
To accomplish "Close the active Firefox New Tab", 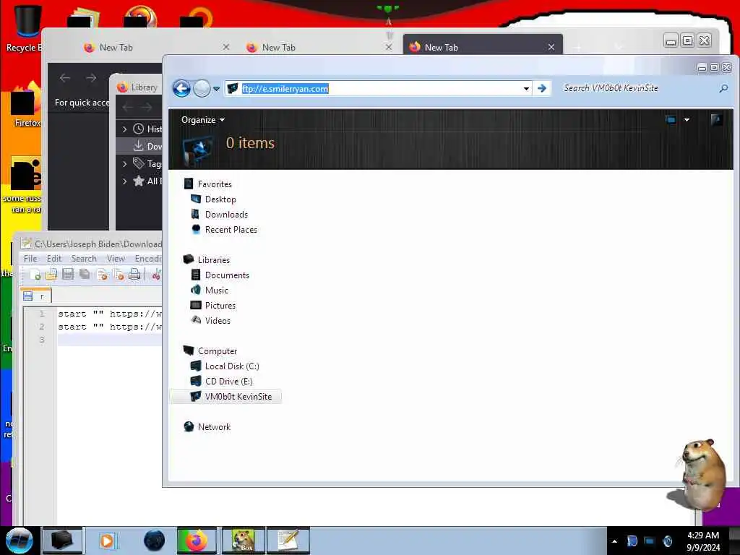I will pos(551,47).
